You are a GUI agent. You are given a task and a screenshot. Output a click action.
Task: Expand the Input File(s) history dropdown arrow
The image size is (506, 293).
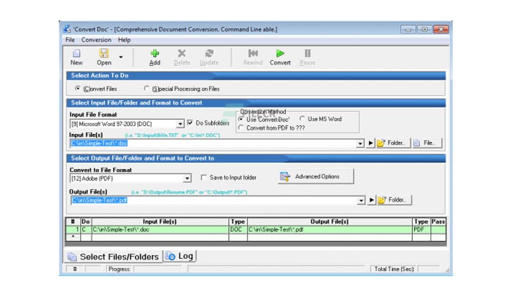[360, 143]
